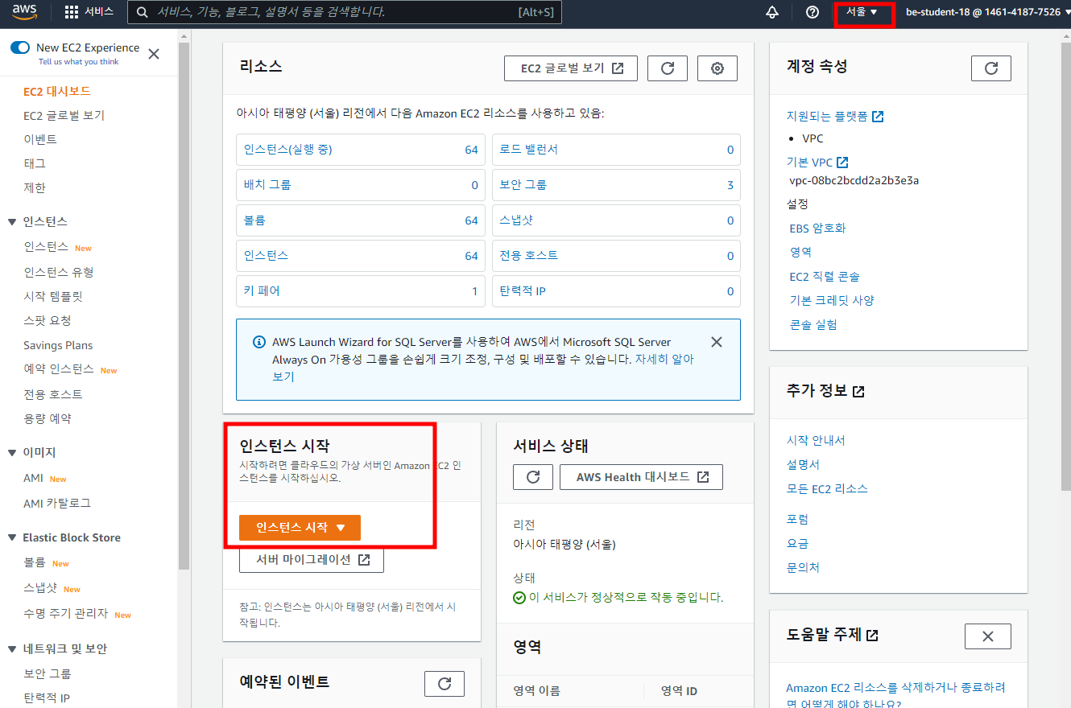Image resolution: width=1071 pixels, height=708 pixels.
Task: Open the 로드 밸런서 resource link
Action: [x=528, y=150]
